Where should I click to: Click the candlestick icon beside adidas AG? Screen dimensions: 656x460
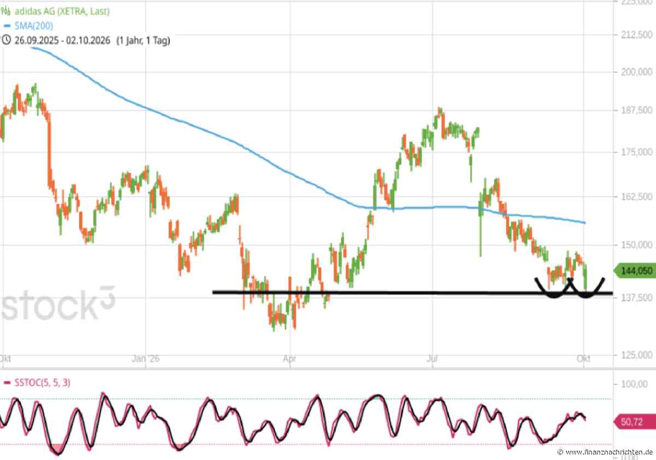tap(5, 12)
